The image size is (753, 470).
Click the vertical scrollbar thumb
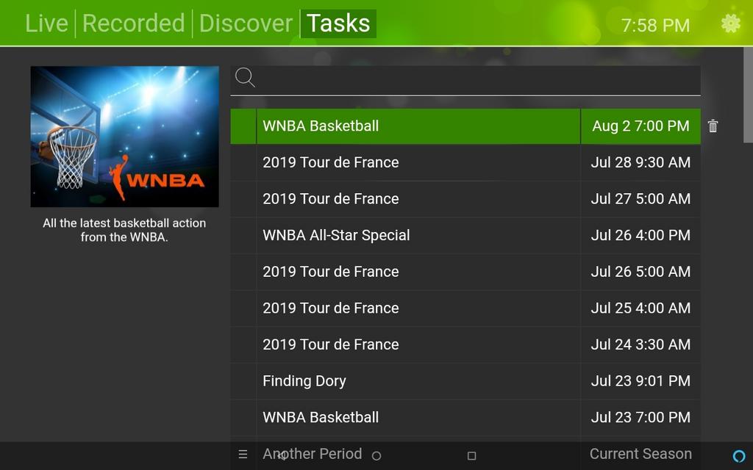click(x=748, y=95)
